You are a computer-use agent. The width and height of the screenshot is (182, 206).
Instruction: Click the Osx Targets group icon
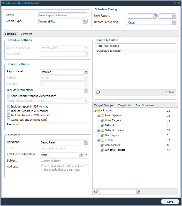point(102,135)
